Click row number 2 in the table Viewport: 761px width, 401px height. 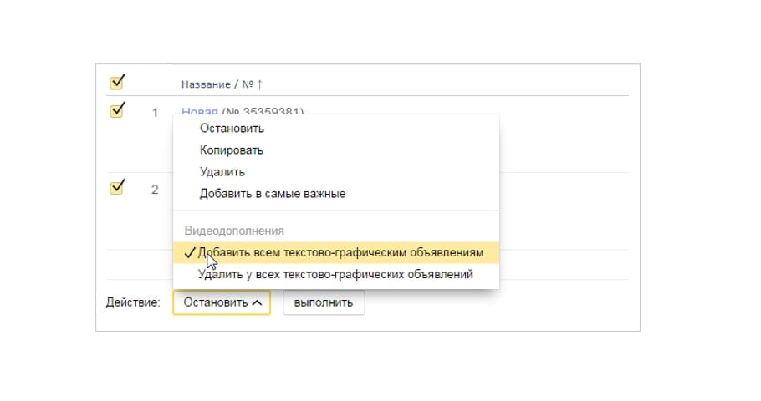click(155, 190)
